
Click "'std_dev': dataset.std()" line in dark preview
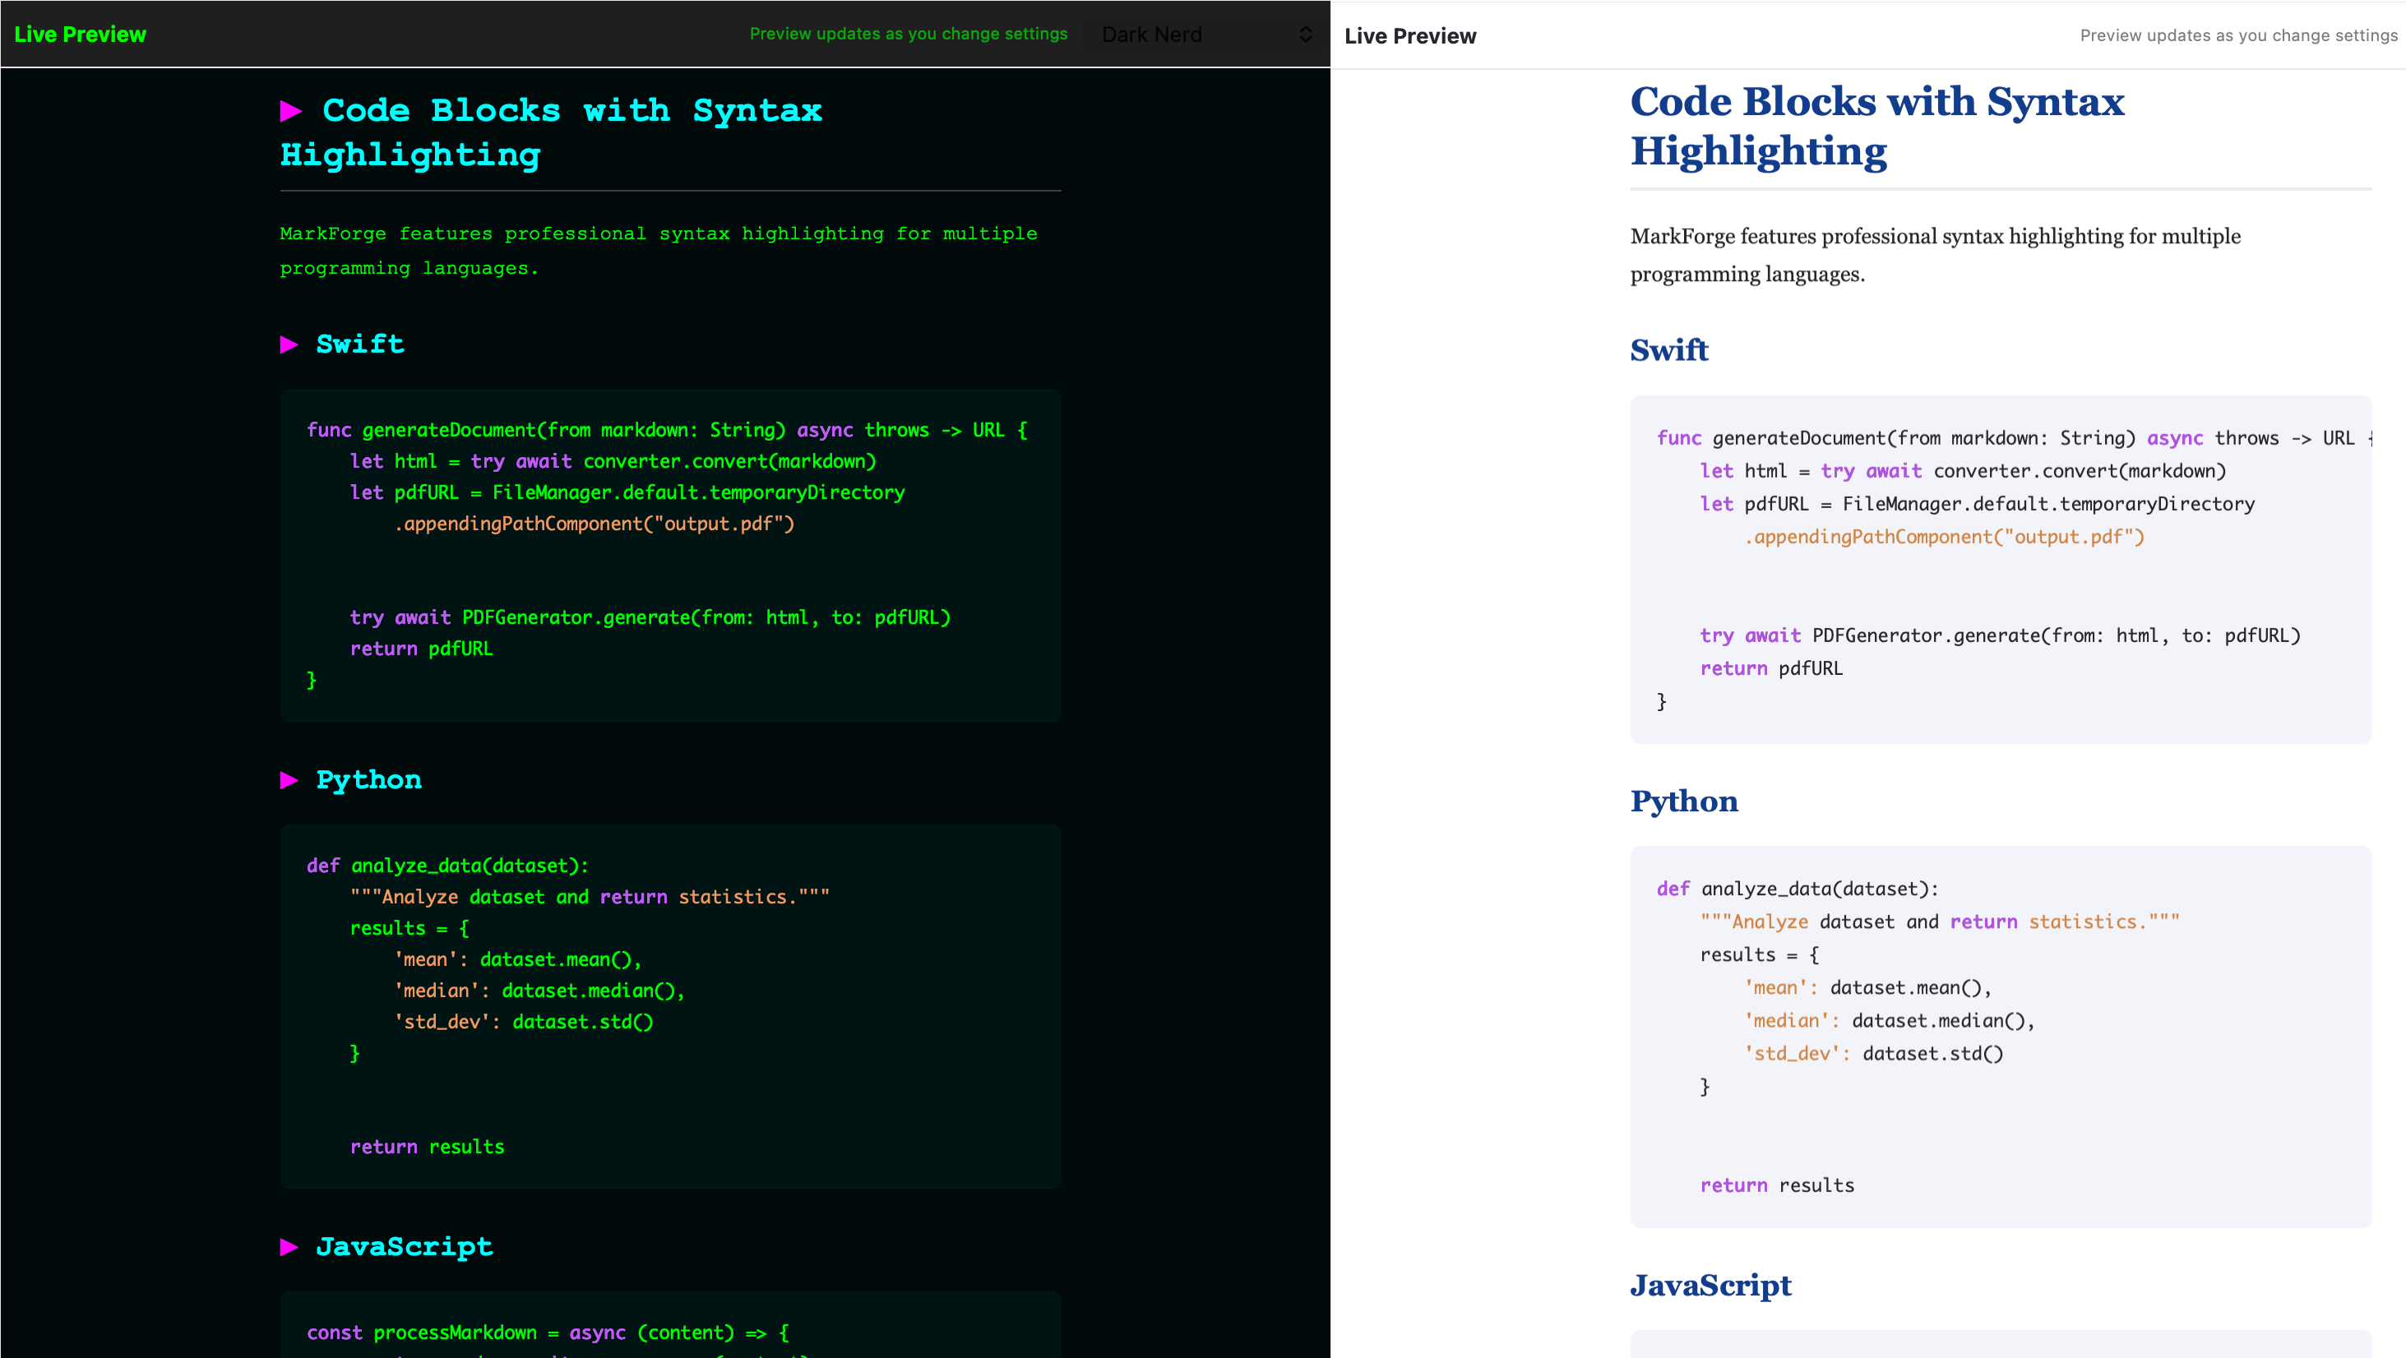[x=523, y=1022]
